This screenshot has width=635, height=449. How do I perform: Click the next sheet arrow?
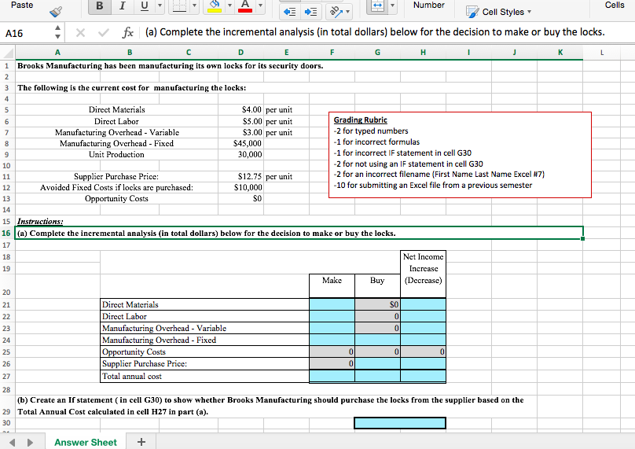pyautogui.click(x=30, y=442)
